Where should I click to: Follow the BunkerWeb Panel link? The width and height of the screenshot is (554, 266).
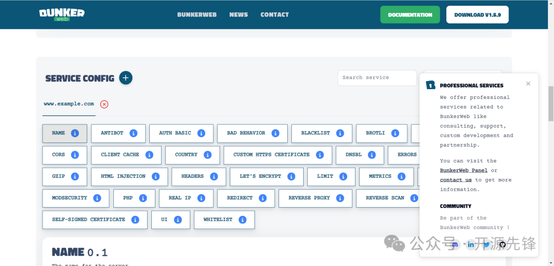464,170
